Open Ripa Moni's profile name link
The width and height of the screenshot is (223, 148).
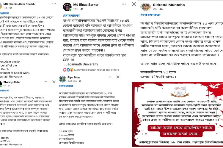pyautogui.click(x=74, y=77)
